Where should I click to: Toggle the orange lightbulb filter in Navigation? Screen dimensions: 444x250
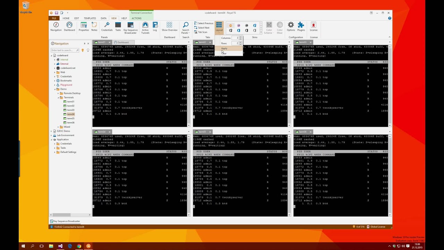pyautogui.click(x=83, y=50)
